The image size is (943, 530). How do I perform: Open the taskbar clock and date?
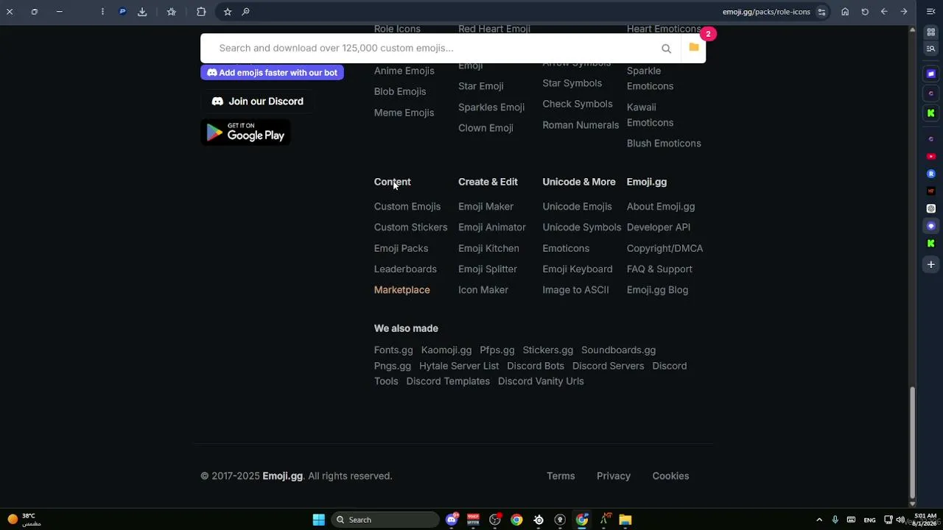925,520
